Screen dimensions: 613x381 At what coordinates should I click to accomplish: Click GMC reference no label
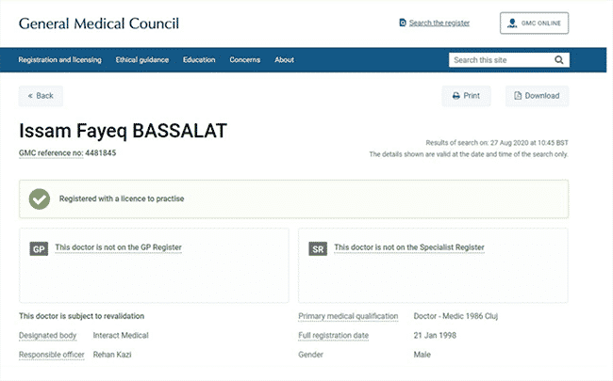point(51,152)
